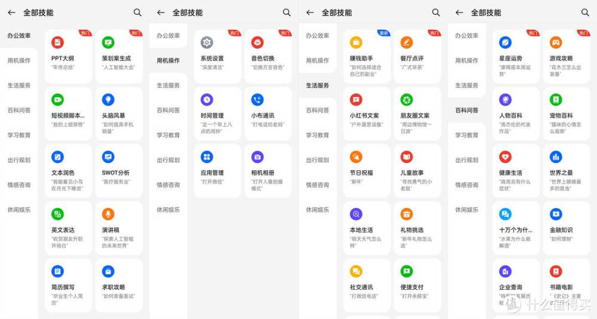Select the 头脑风暴 lightbulb icon
The height and width of the screenshot is (319, 597).
coord(108,100)
